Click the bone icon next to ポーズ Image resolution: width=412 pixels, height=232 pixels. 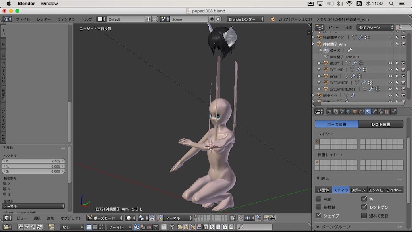click(x=350, y=50)
